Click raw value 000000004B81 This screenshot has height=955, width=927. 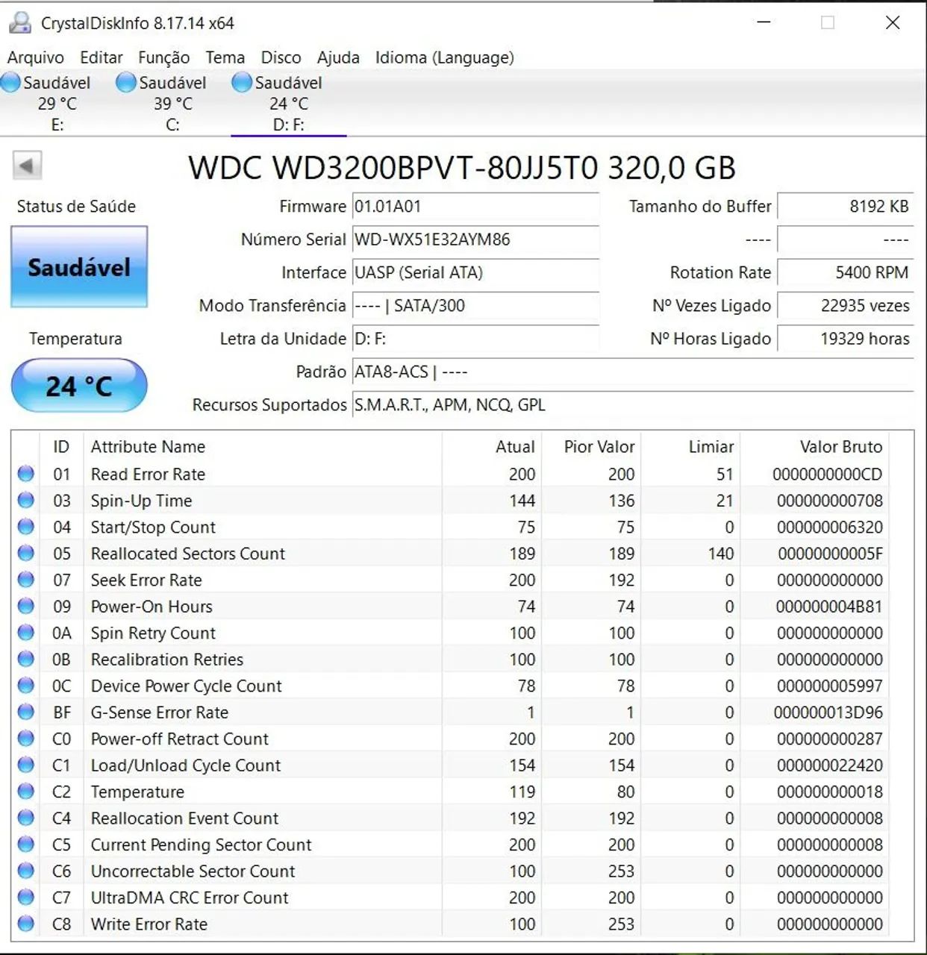(829, 607)
